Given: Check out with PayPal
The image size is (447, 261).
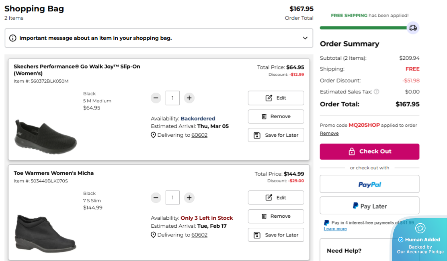Looking at the screenshot, I should 369,184.
